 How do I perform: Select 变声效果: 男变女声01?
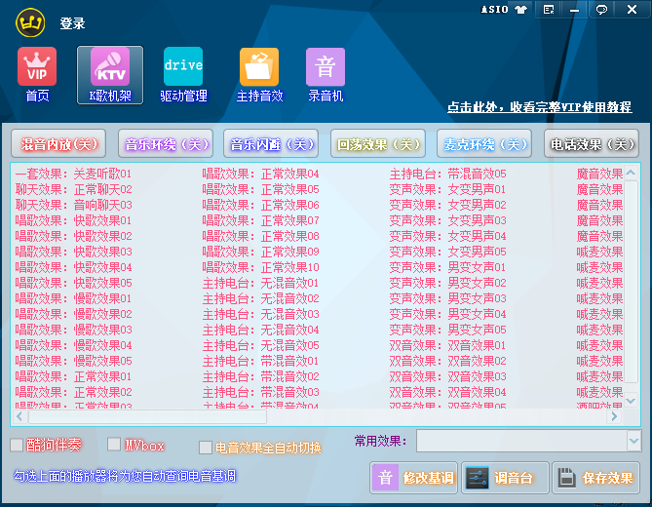point(448,267)
